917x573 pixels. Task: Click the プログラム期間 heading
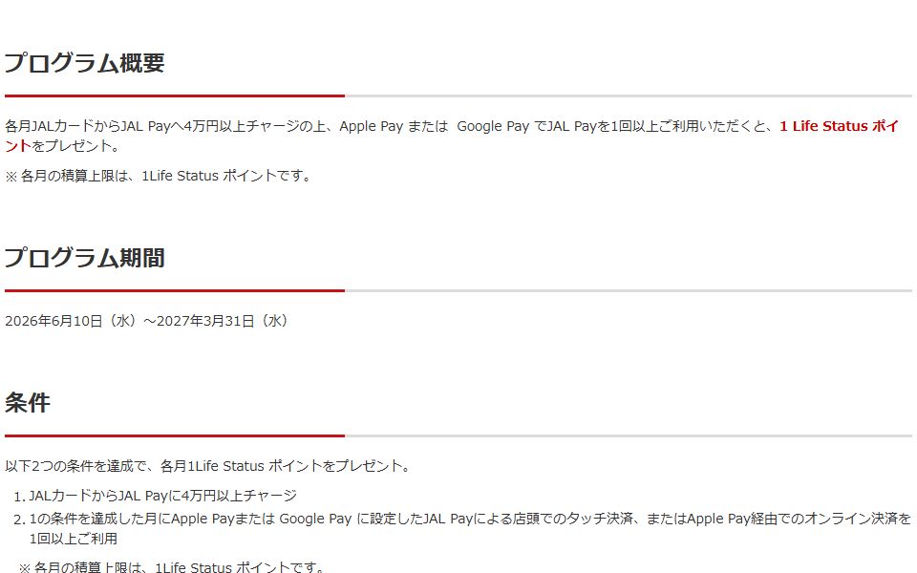coord(85,257)
